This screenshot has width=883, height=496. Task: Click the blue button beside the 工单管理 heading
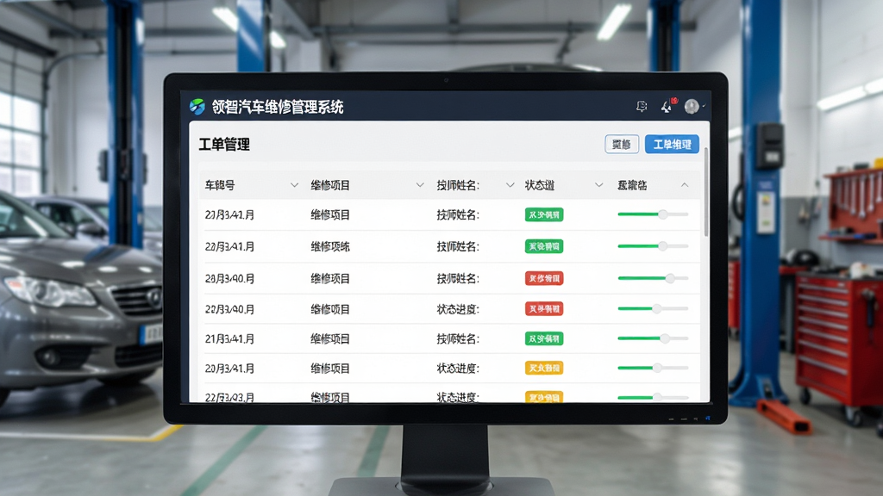[x=672, y=145]
